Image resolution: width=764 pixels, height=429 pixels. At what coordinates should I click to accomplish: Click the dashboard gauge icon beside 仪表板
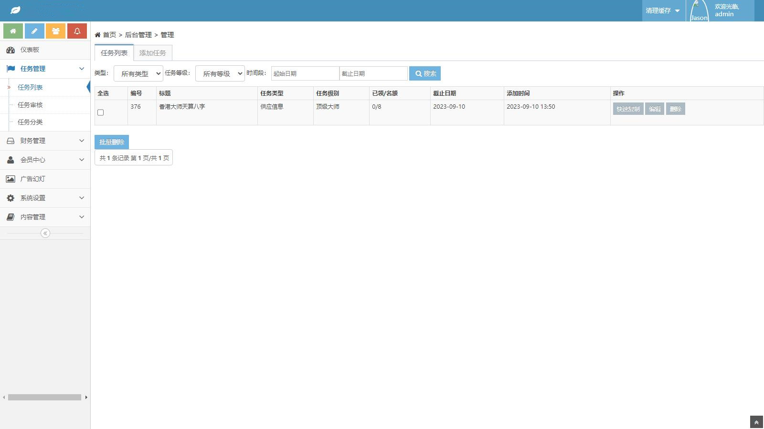click(x=11, y=50)
